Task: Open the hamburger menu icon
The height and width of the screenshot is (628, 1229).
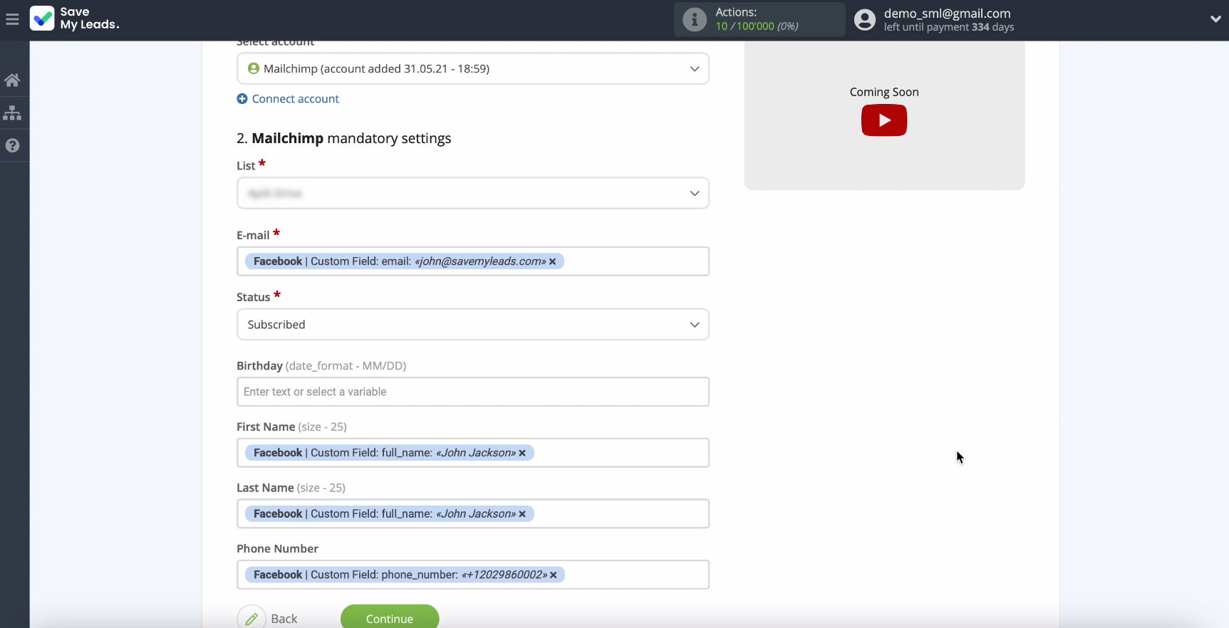Action: [12, 19]
